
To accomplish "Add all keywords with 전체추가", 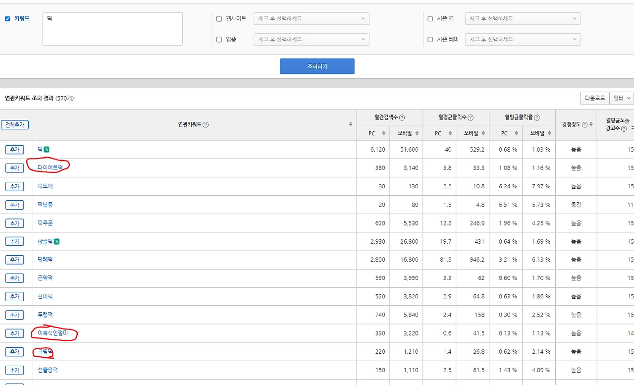I will click(x=15, y=125).
